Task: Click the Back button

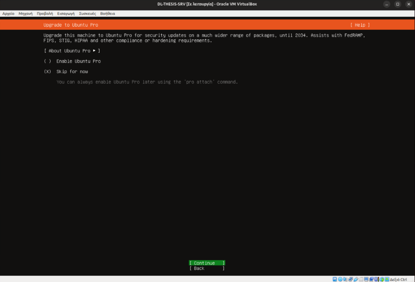Action: tap(207, 268)
